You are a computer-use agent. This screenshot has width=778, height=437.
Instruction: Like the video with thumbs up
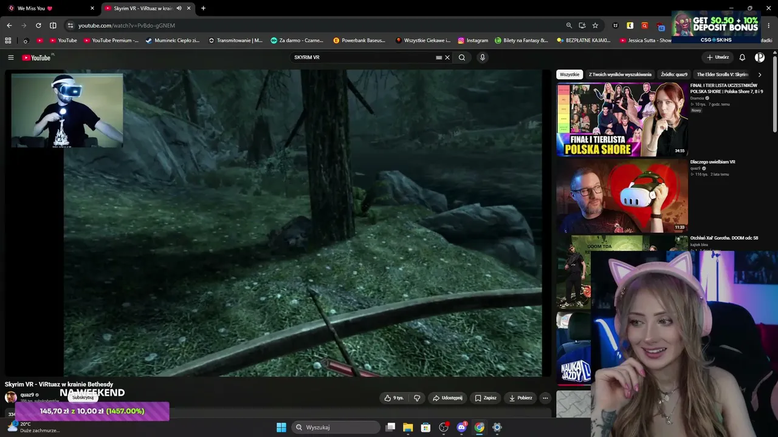click(394, 398)
